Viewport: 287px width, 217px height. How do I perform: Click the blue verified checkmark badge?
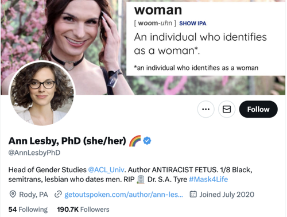click(x=147, y=141)
